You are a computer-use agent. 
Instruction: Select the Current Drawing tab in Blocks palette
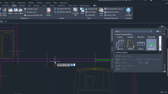tap(112, 35)
